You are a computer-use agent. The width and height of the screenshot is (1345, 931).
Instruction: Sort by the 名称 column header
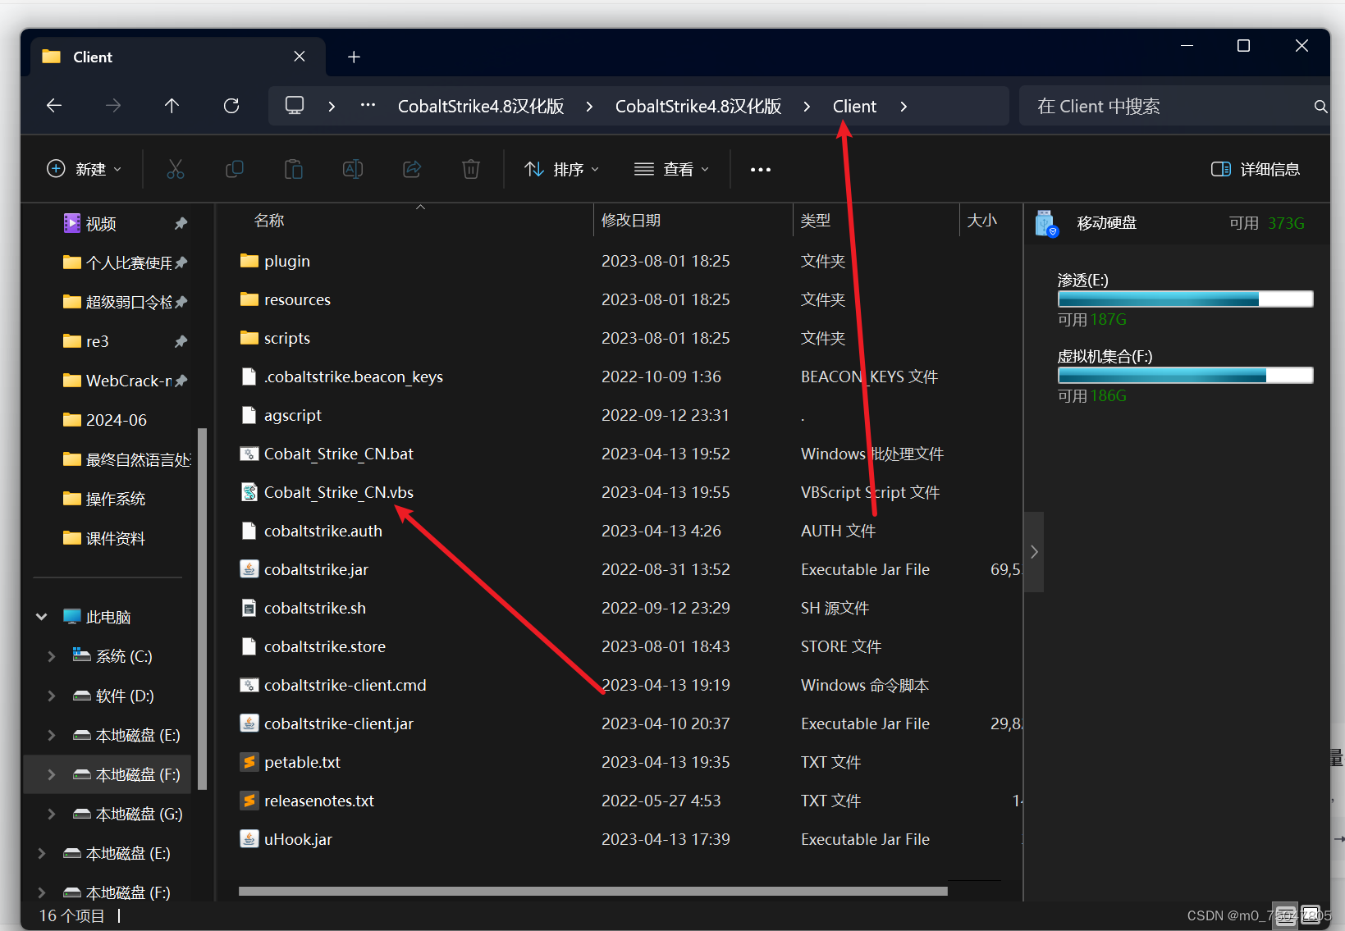(269, 220)
